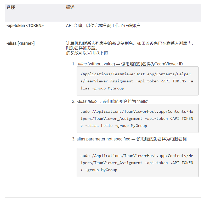205x198 pixels.
Task: Click the text 则别名将被覆盖。
Action: (82, 48)
